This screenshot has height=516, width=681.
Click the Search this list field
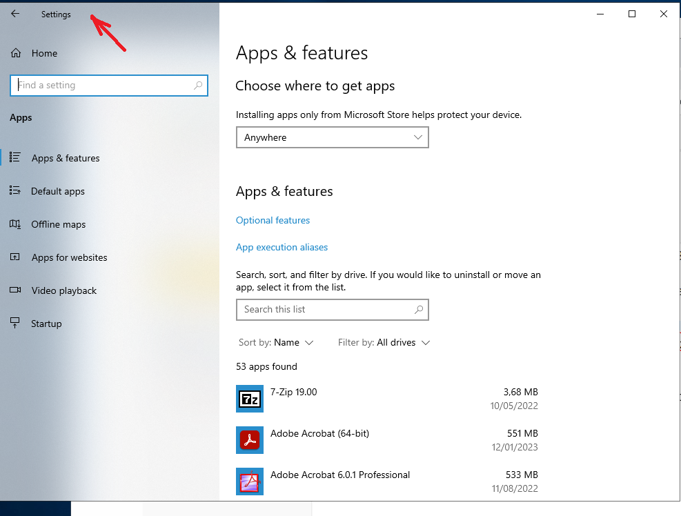[x=324, y=310]
